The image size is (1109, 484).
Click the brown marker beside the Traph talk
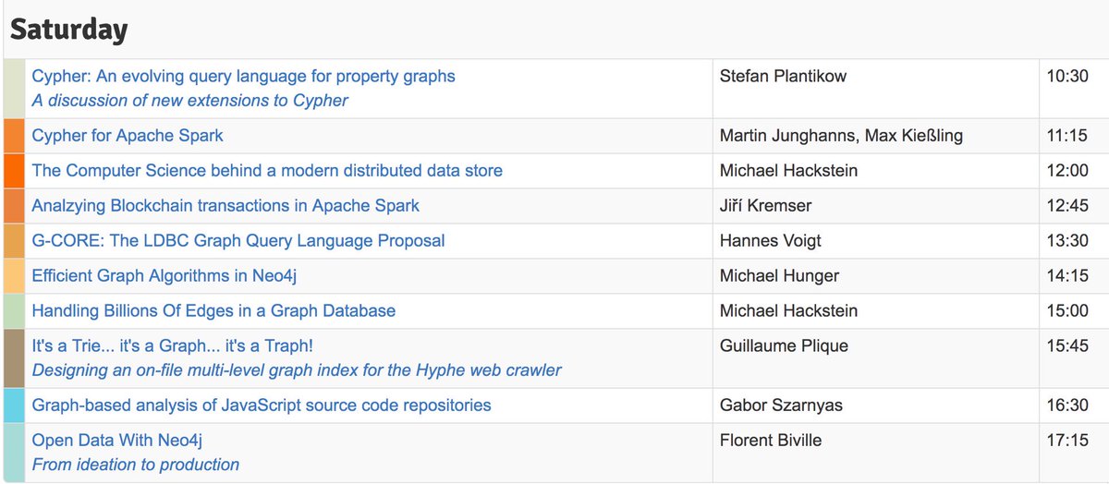tap(14, 358)
